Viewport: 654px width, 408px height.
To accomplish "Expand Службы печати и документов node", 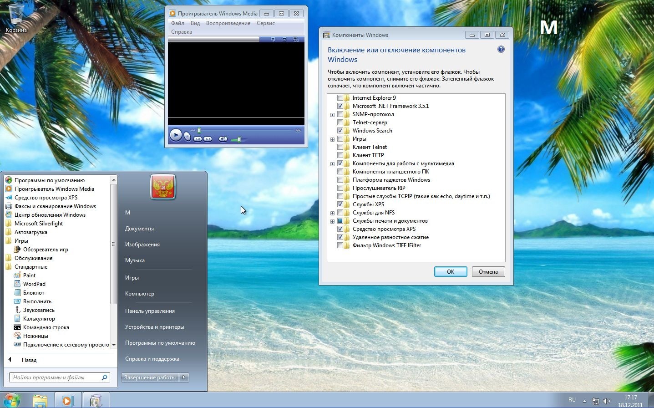I will 332,221.
